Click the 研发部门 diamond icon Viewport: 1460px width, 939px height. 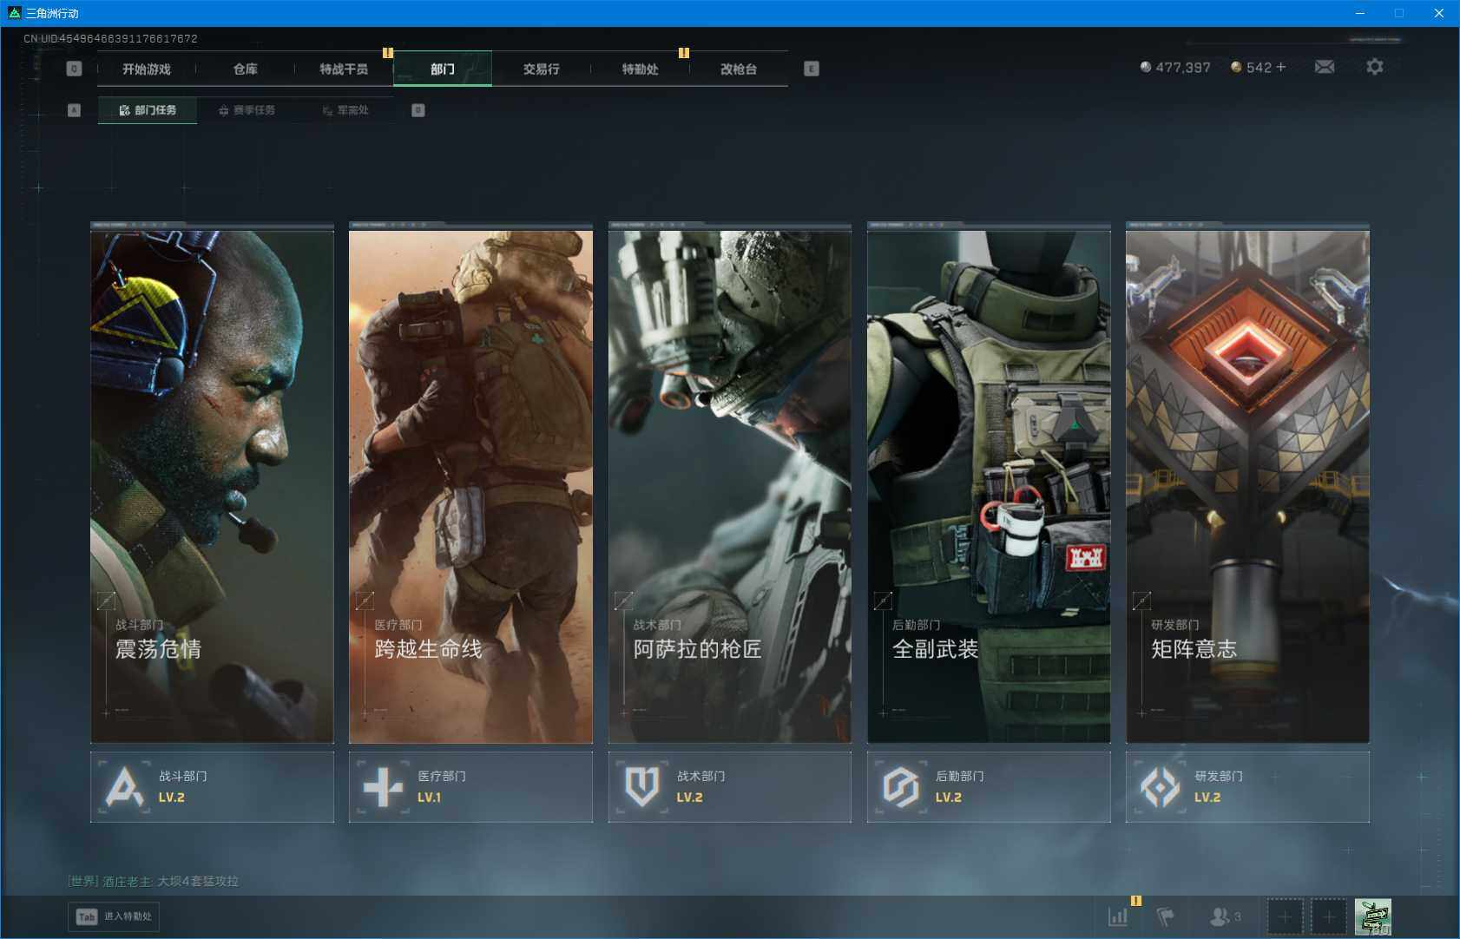click(x=1160, y=787)
